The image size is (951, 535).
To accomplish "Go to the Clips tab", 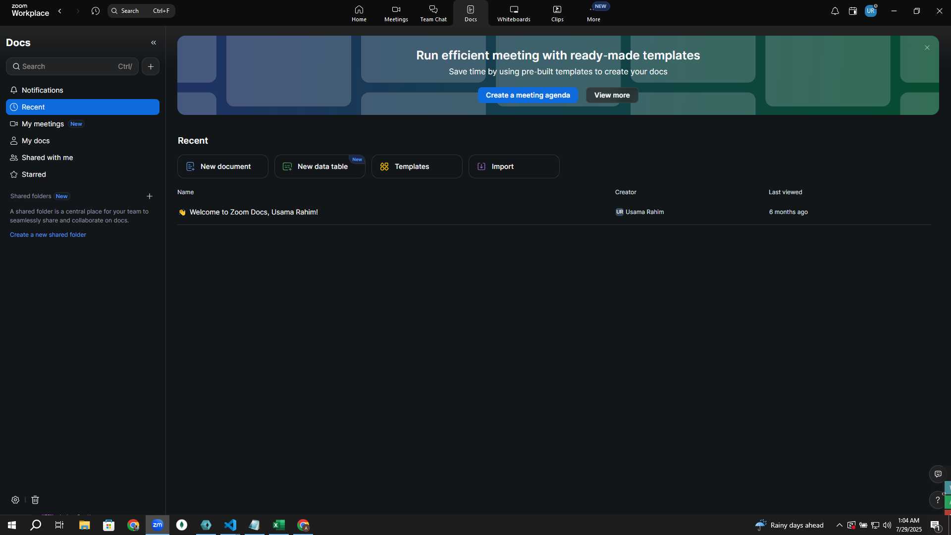I will 557,13.
